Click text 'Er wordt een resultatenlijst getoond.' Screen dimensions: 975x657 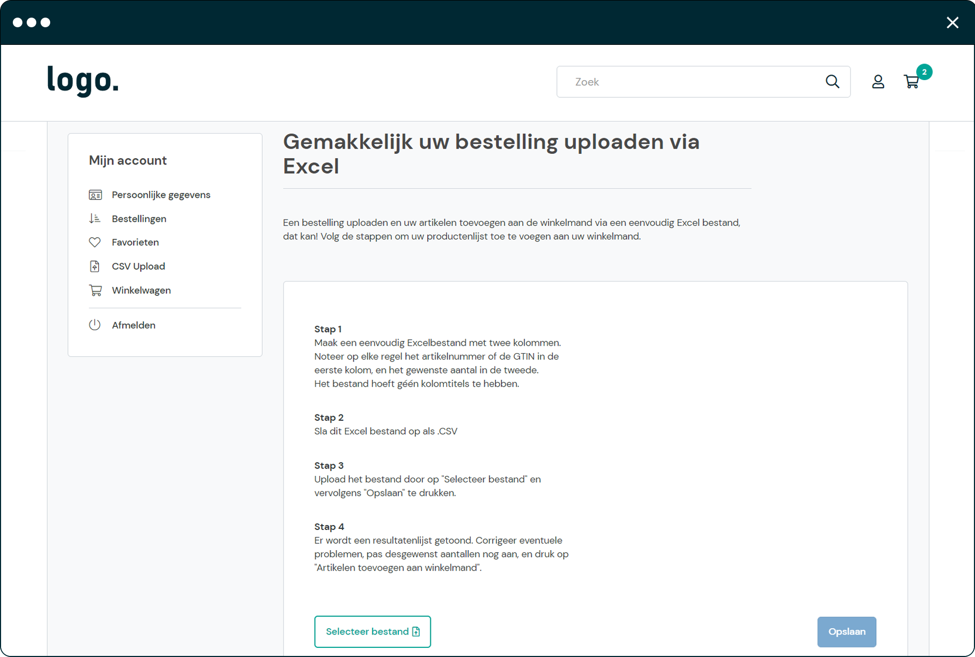pyautogui.click(x=394, y=541)
